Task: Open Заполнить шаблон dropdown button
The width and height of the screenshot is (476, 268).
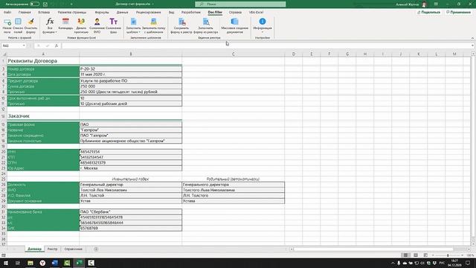Action: tap(133, 25)
